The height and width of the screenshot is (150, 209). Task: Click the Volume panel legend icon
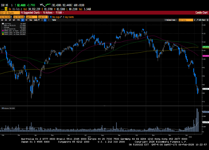tap(1, 108)
